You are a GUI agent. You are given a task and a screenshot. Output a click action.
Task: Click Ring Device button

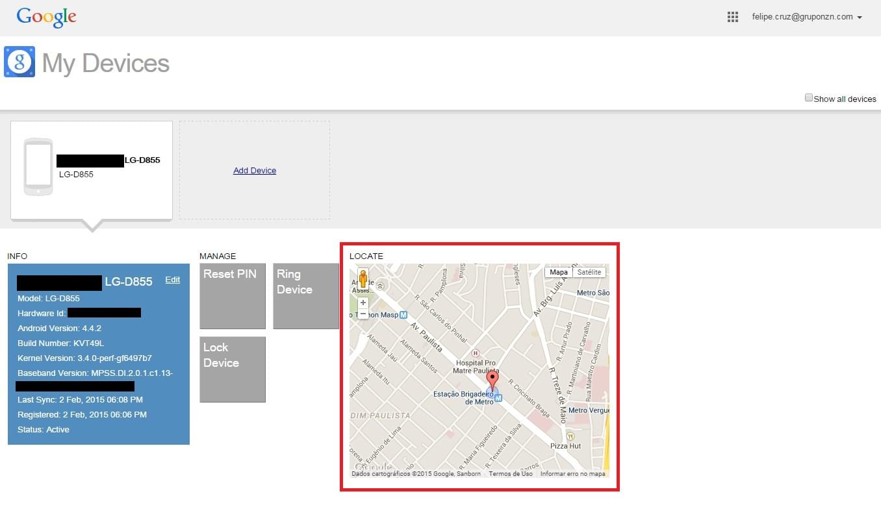(x=306, y=296)
